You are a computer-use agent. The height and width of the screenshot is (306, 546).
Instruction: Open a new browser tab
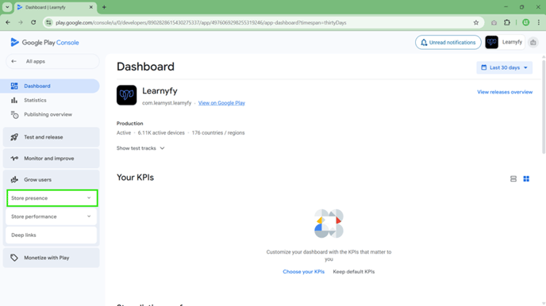[x=104, y=7]
